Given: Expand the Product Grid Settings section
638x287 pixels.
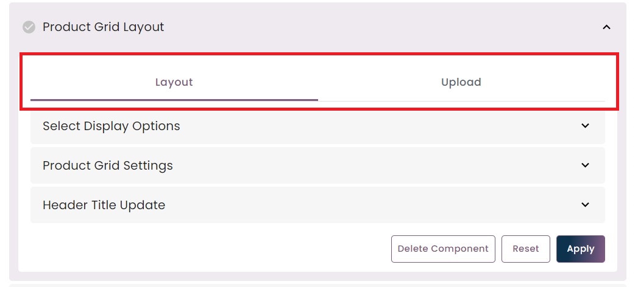Looking at the screenshot, I should click(317, 165).
